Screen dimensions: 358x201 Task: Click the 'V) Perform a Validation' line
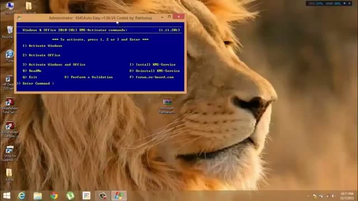tap(88, 77)
